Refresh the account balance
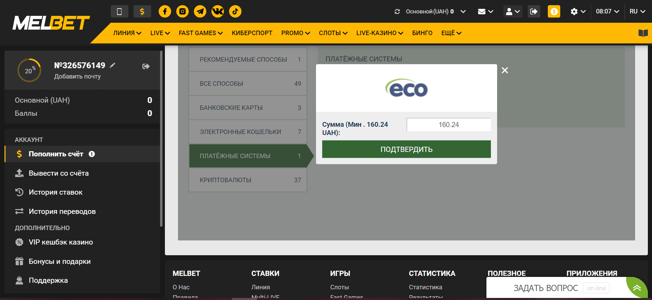Image resolution: width=652 pixels, height=300 pixels. coord(397,11)
